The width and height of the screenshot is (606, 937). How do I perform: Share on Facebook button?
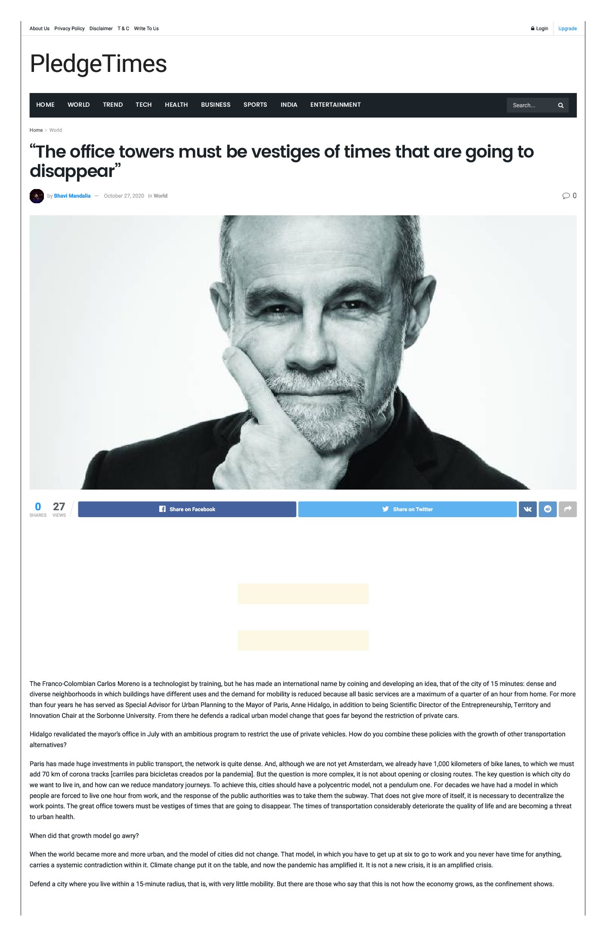pos(187,509)
